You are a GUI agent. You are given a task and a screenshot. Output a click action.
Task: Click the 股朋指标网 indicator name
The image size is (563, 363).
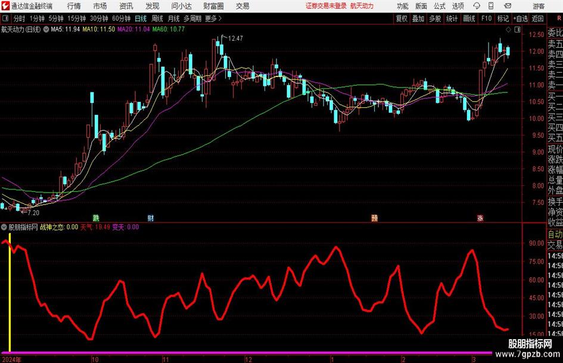[23, 227]
